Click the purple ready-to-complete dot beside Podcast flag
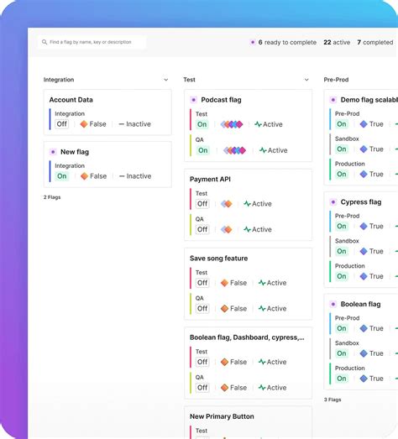This screenshot has width=398, height=439. [193, 100]
